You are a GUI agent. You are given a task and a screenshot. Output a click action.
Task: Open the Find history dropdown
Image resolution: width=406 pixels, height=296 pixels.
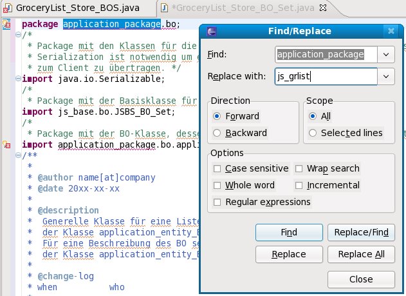point(386,55)
